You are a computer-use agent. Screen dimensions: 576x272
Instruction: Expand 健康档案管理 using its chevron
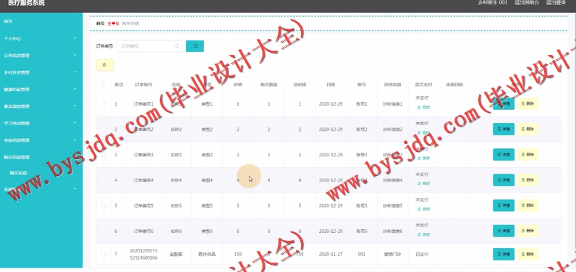[x=75, y=89]
